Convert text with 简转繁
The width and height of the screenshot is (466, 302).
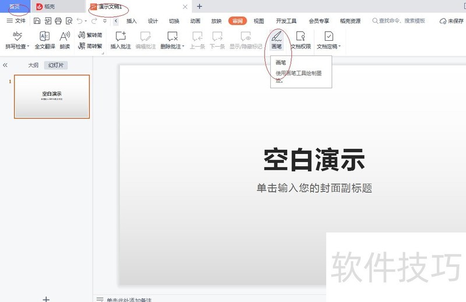(x=90, y=46)
